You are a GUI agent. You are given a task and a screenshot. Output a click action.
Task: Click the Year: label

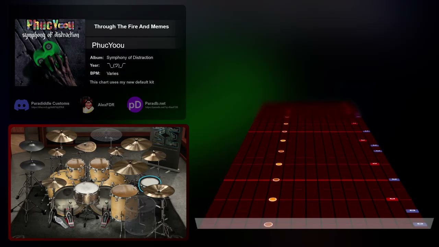coord(95,65)
